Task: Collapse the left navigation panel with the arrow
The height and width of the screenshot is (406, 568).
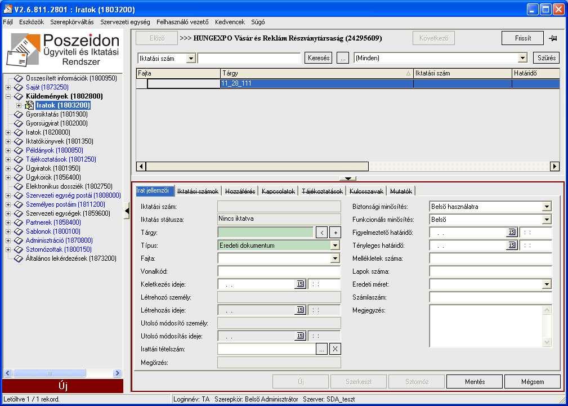Action: (127, 211)
